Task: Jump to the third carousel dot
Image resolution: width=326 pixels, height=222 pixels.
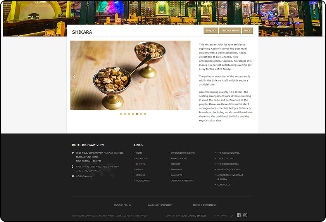Action: coord(129,114)
